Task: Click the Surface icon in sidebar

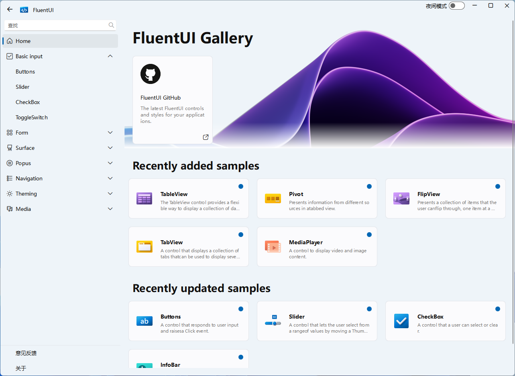Action: (x=10, y=148)
